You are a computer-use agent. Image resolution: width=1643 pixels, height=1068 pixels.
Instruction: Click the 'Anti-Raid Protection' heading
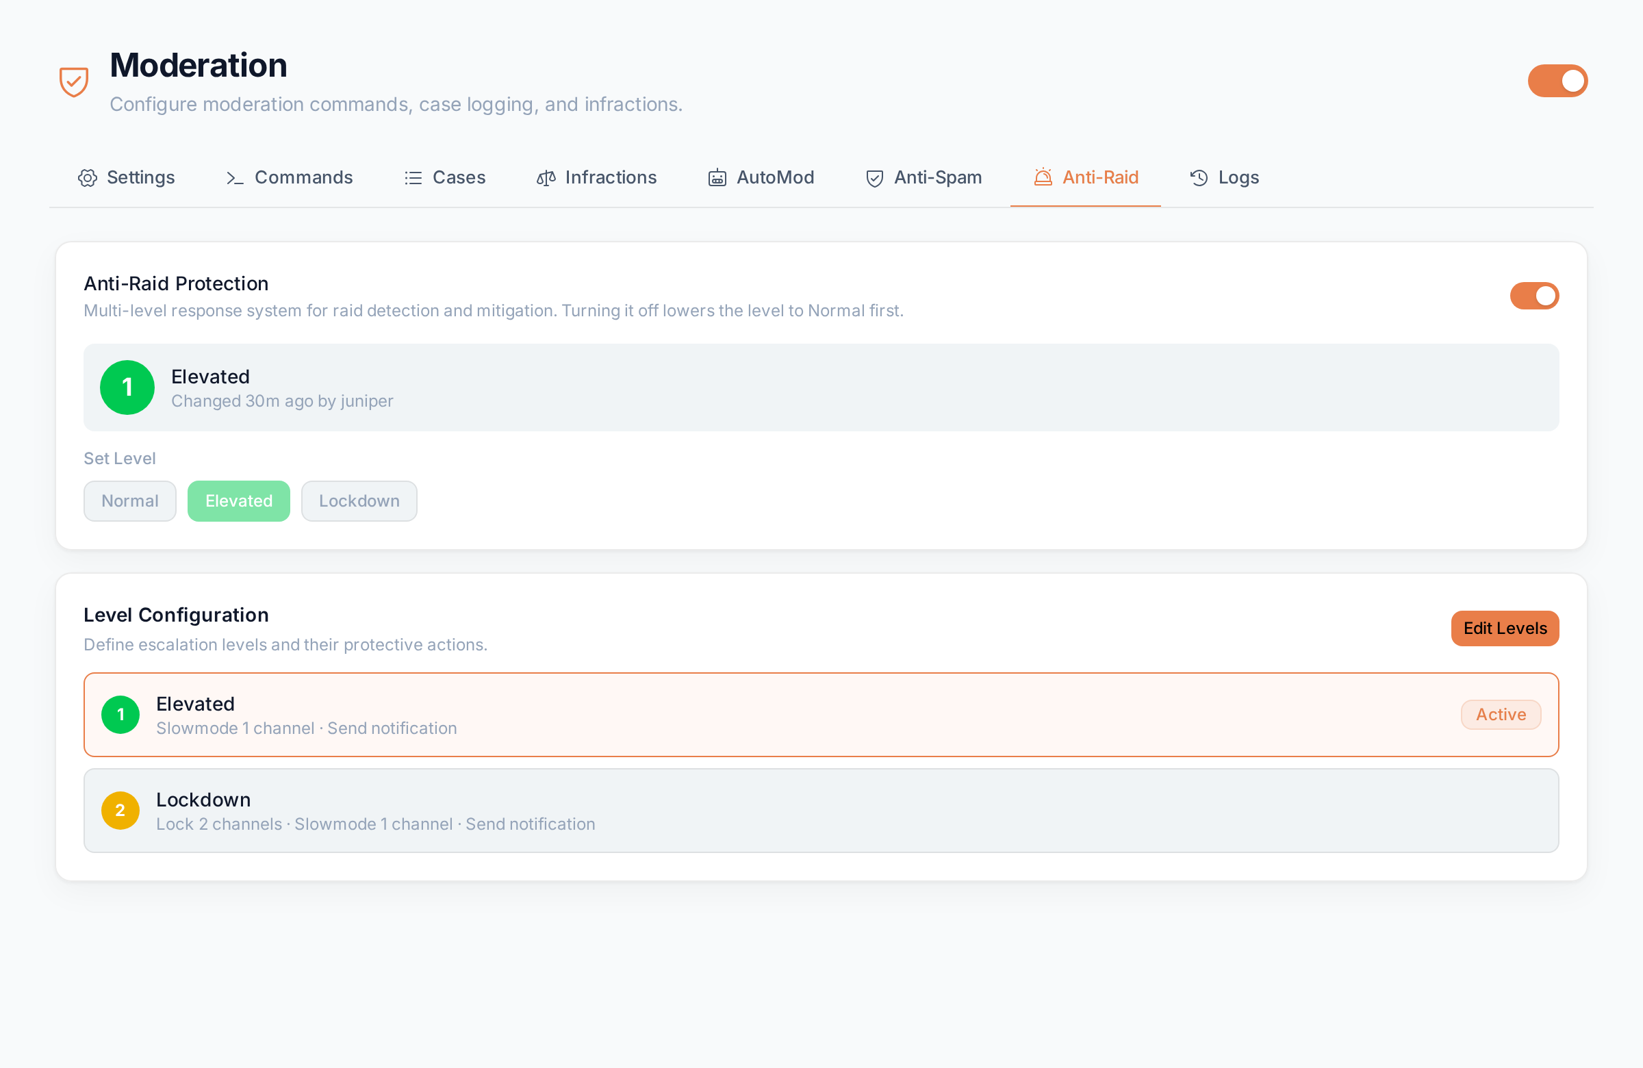(x=176, y=283)
